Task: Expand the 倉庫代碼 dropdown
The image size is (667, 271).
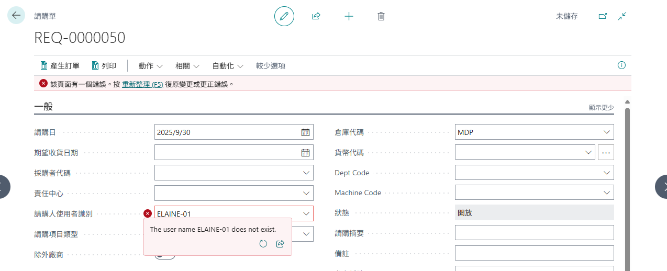Action: point(607,132)
